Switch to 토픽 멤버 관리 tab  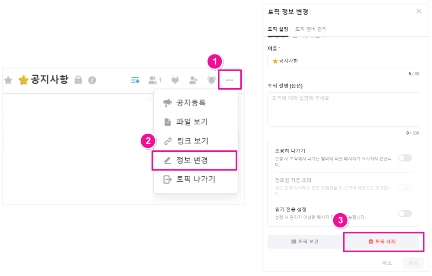(x=311, y=29)
